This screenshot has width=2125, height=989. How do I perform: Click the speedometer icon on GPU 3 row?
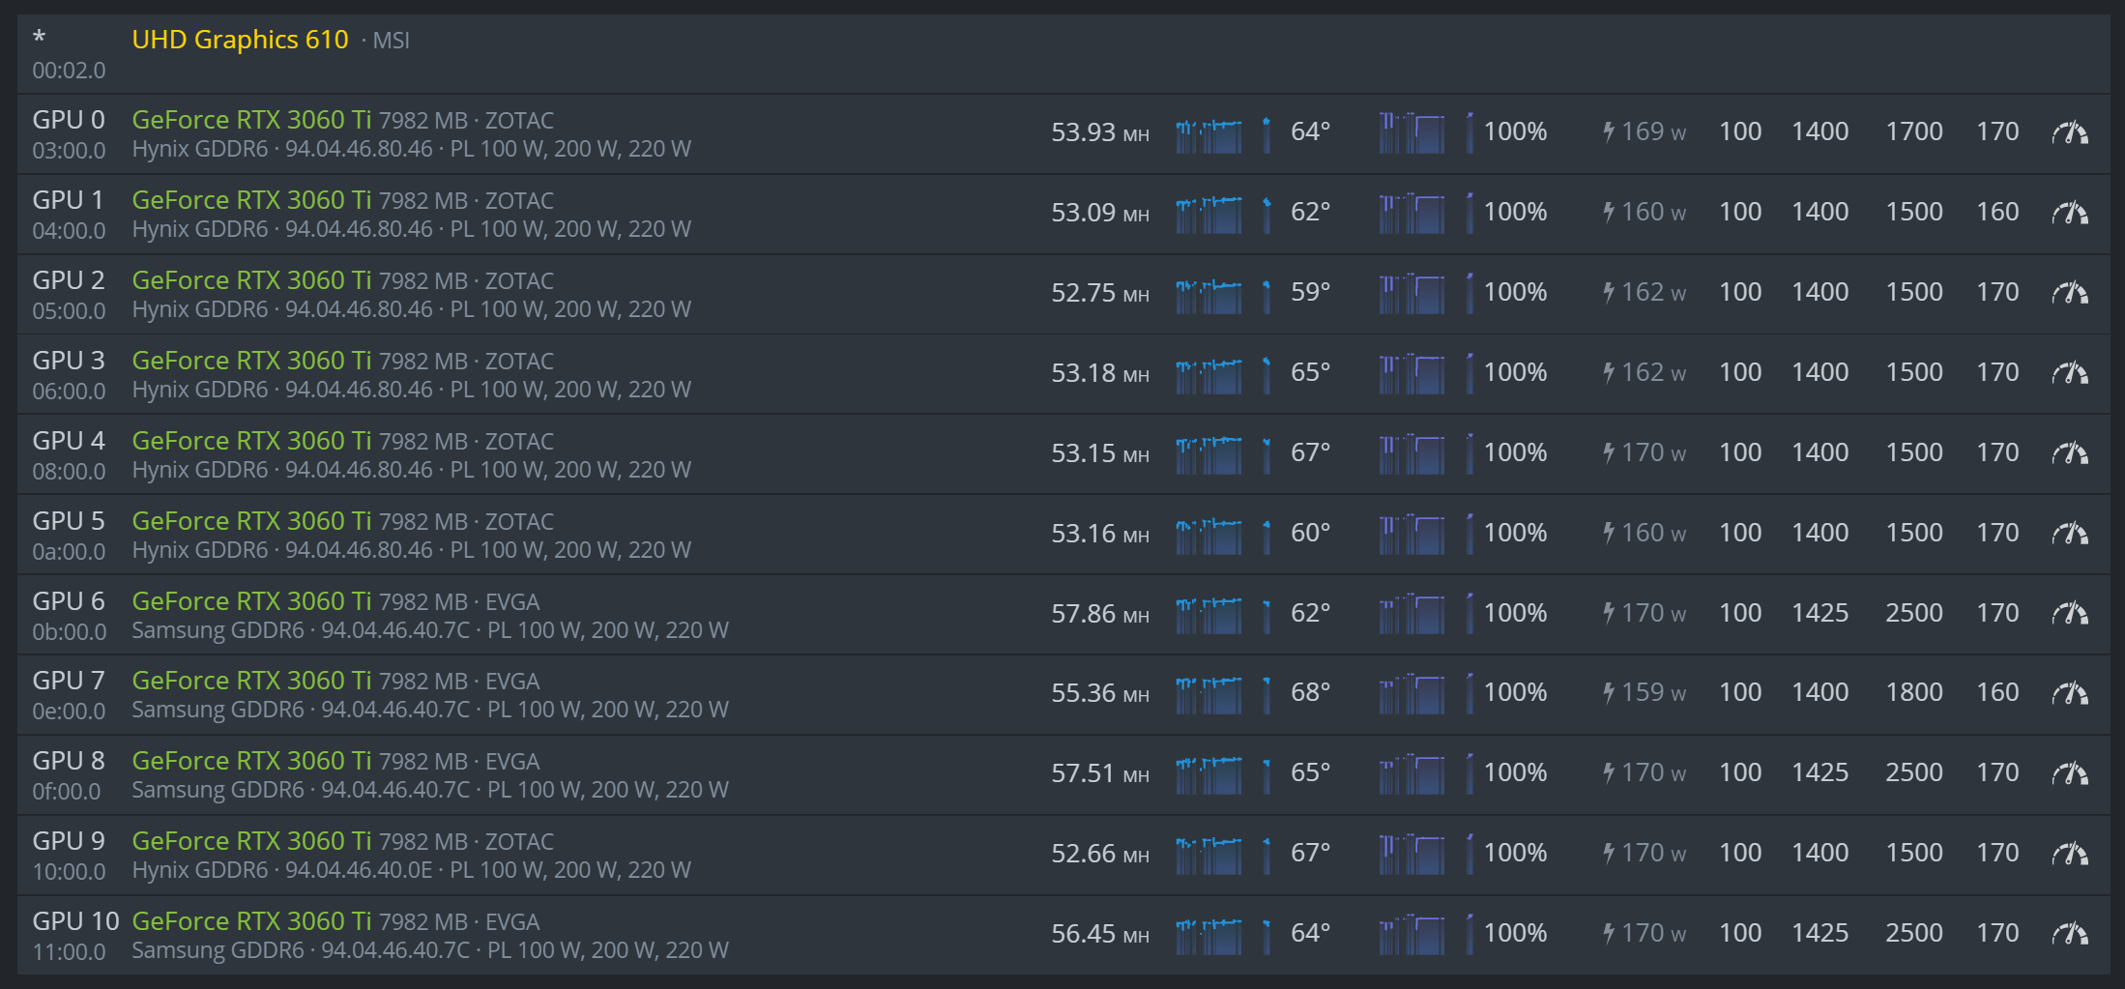click(x=2069, y=373)
